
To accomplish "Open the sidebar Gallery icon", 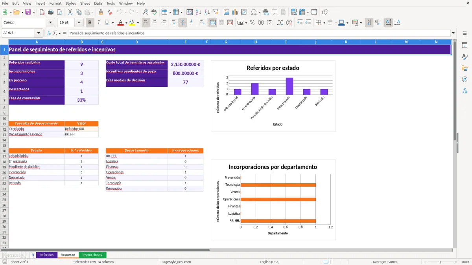I will [465, 68].
